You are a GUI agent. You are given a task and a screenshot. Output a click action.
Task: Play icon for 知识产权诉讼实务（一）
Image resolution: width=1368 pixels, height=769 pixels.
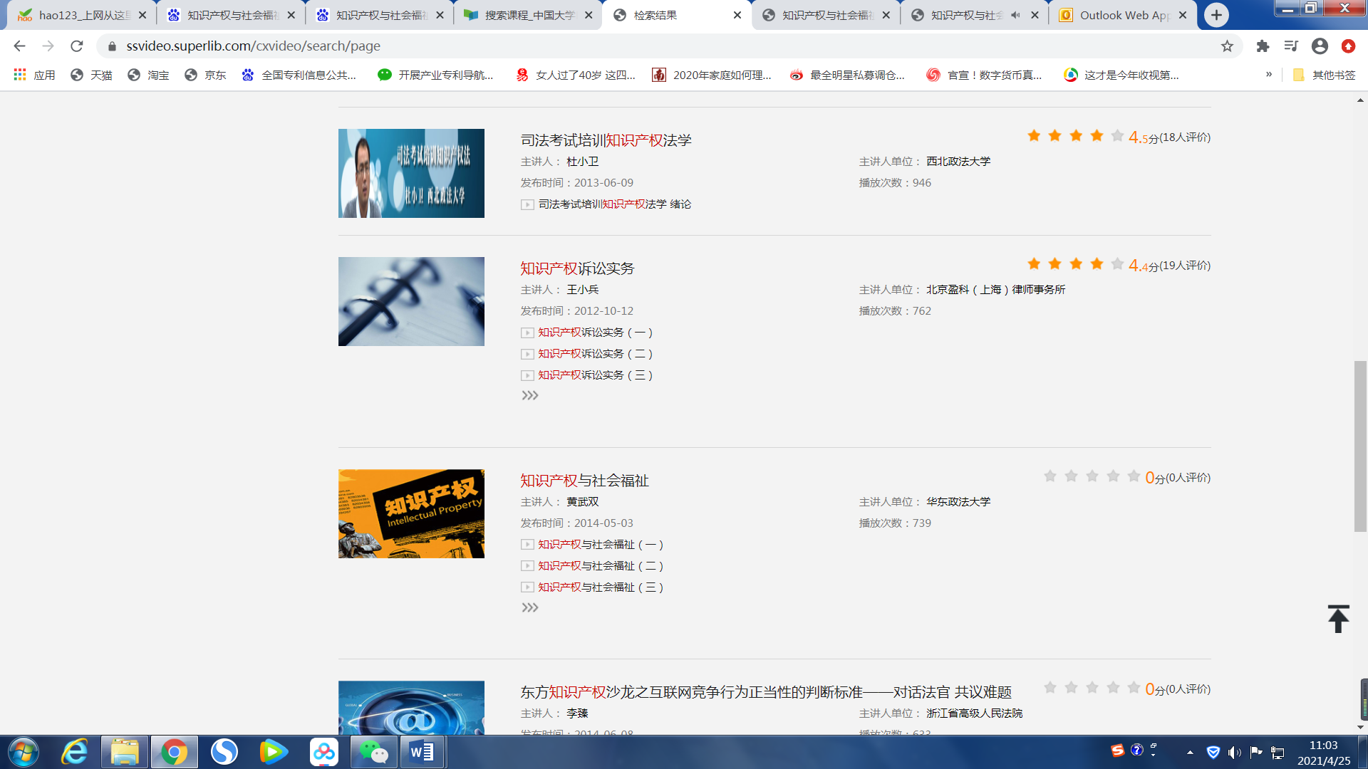point(527,333)
